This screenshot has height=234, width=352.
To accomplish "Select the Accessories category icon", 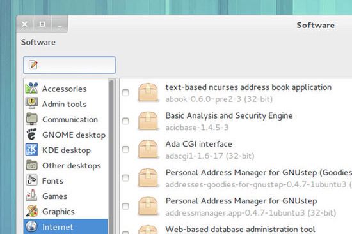I will pos(31,88).
